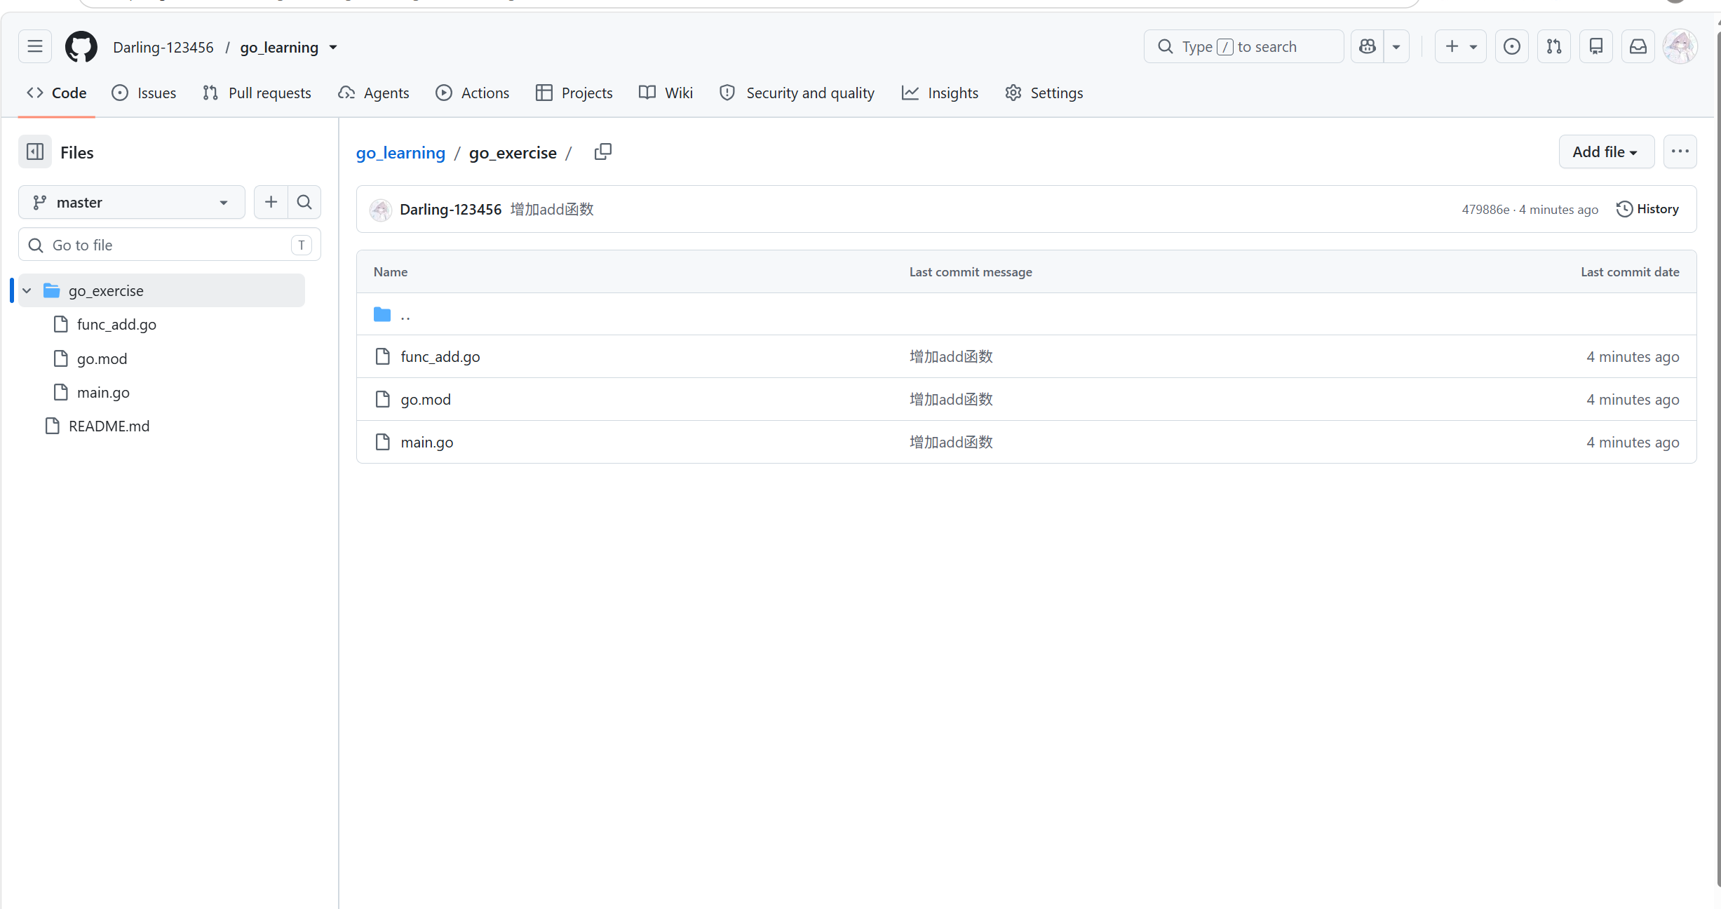1721x909 pixels.
Task: Click the search box 'Type / to search'
Action: coord(1243,47)
